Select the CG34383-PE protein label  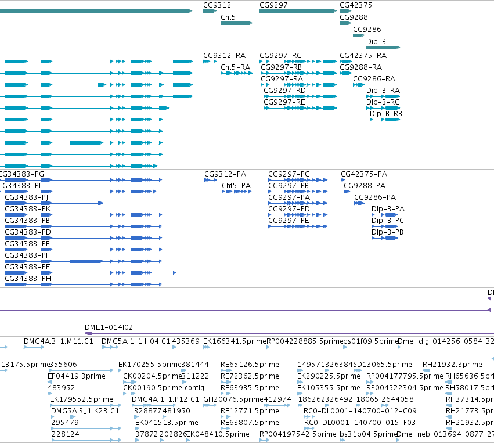[27, 267]
